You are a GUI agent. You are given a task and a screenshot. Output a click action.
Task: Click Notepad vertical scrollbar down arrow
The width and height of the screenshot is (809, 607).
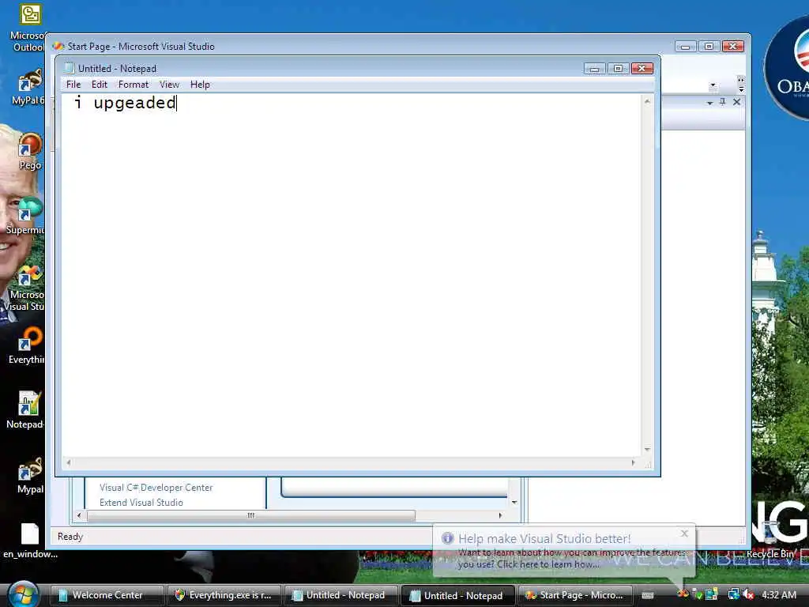point(647,450)
